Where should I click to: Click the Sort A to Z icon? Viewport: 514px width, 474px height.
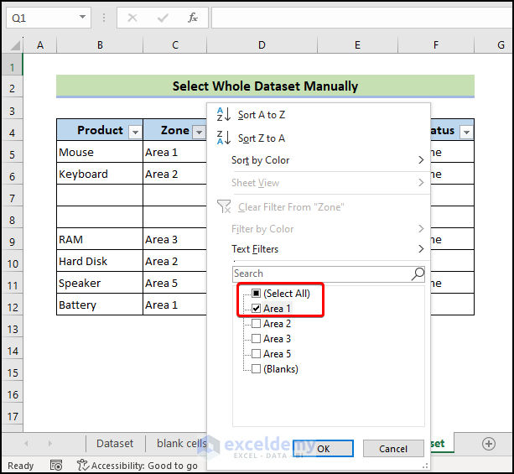click(224, 114)
